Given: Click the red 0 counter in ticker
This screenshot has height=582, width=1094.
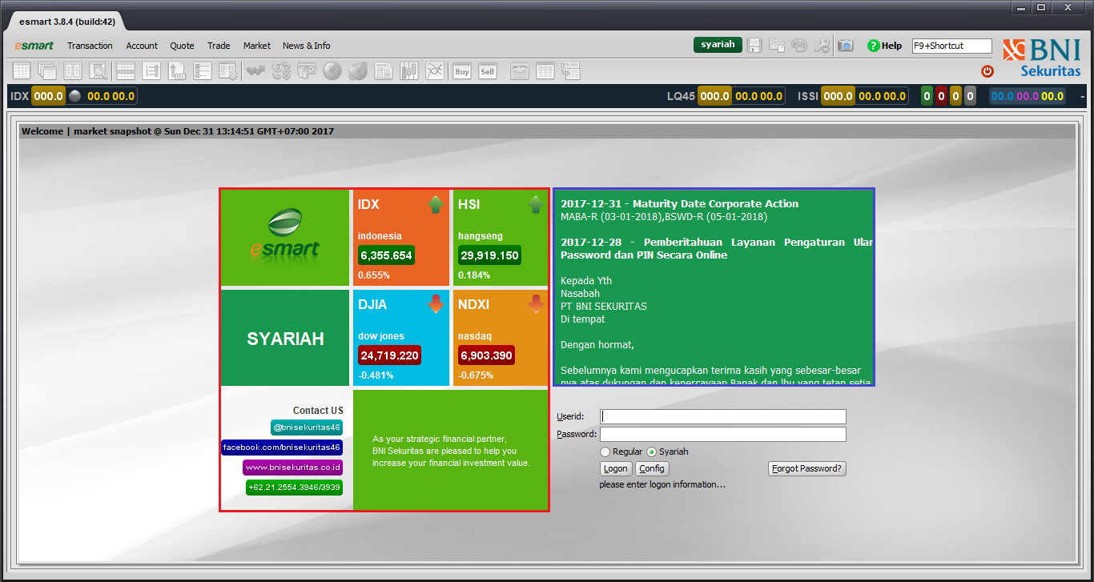Looking at the screenshot, I should (x=941, y=96).
